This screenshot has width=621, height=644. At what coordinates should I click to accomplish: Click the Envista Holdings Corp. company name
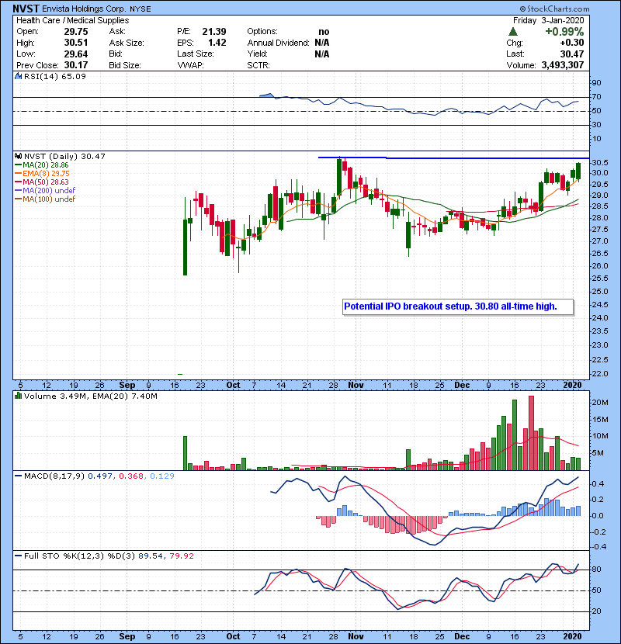[x=85, y=9]
